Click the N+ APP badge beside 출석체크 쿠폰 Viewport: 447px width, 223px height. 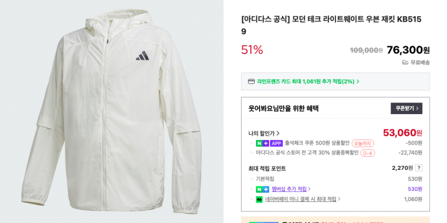270,143
